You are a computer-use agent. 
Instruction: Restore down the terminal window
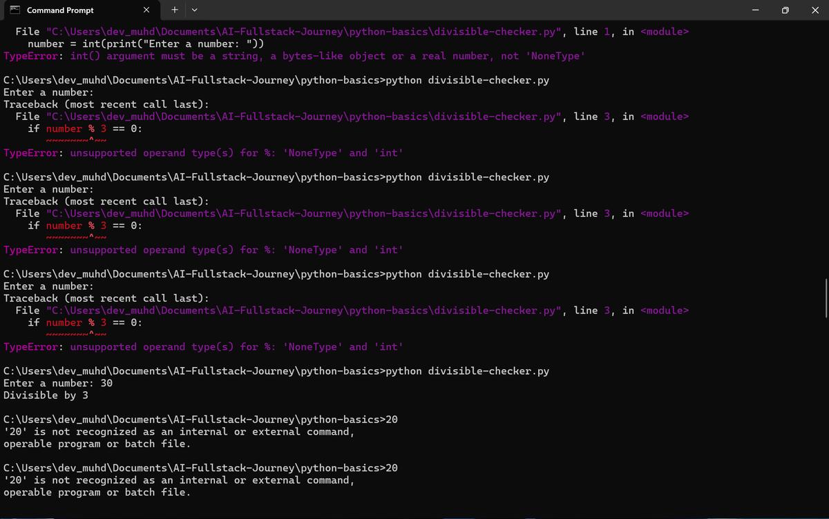click(785, 10)
